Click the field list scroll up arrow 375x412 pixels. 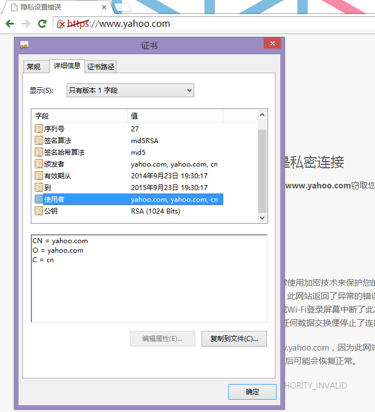(262, 115)
